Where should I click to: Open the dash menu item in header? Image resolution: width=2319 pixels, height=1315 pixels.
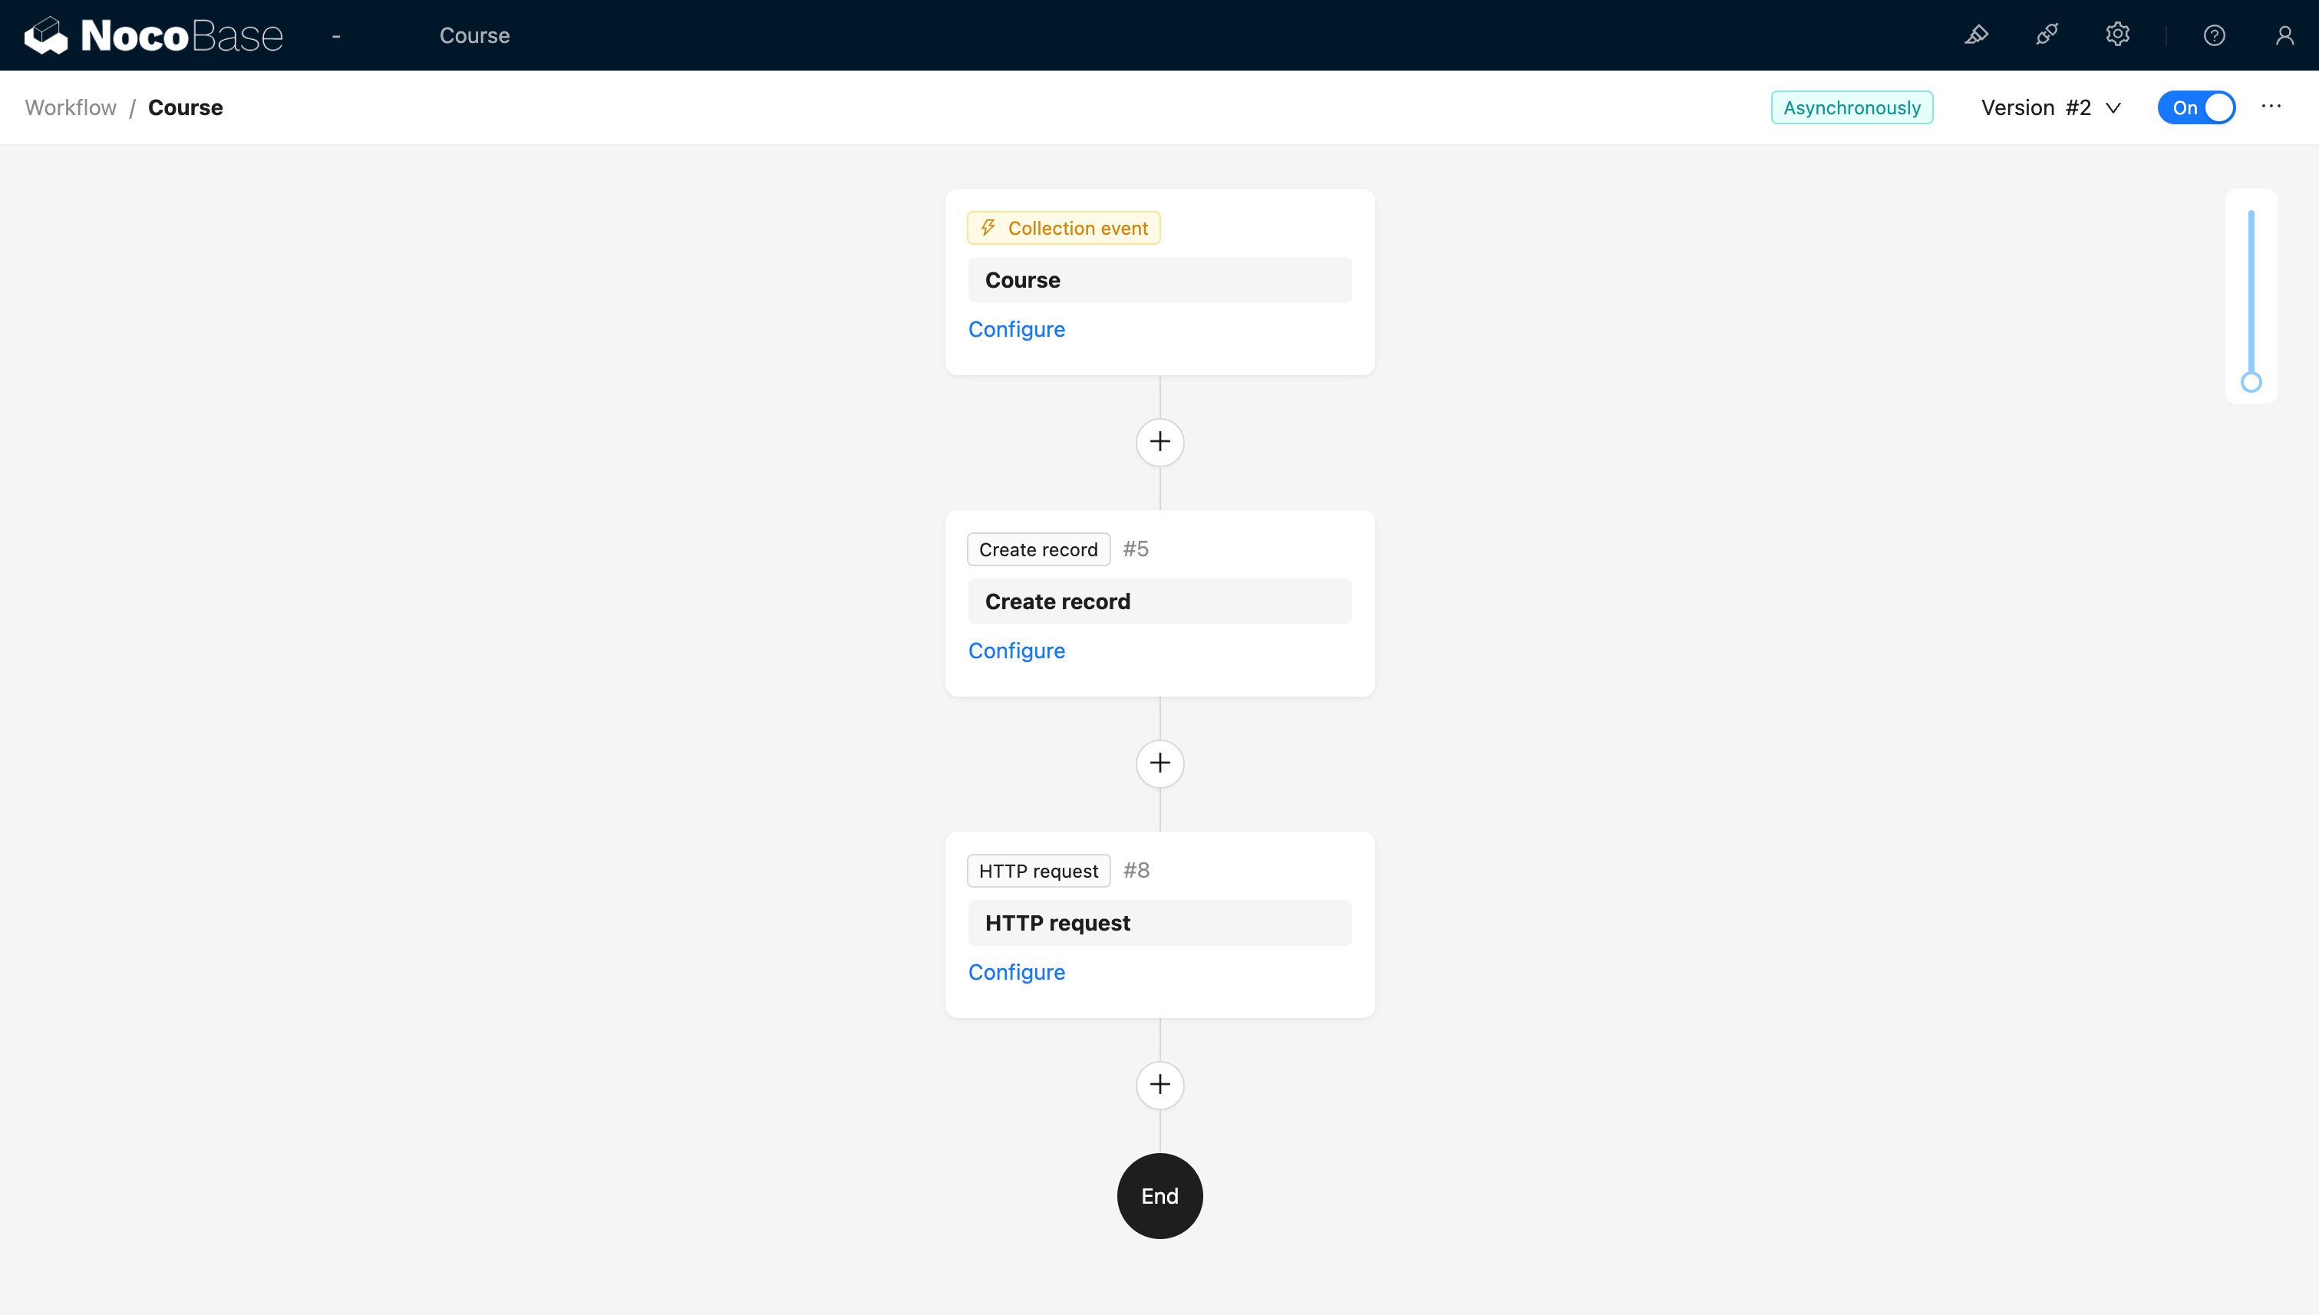tap(336, 35)
